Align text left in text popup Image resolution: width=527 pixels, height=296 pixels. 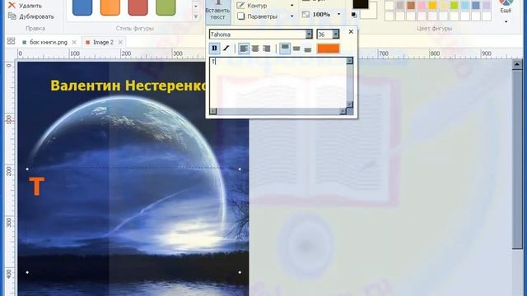click(x=244, y=49)
